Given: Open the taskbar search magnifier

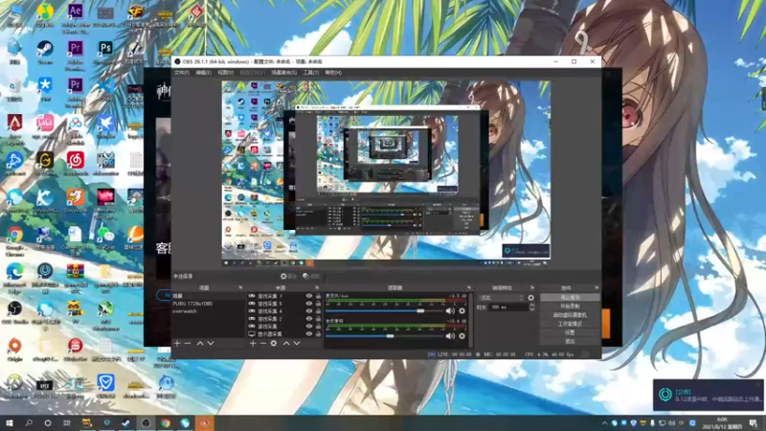Looking at the screenshot, I should [29, 423].
